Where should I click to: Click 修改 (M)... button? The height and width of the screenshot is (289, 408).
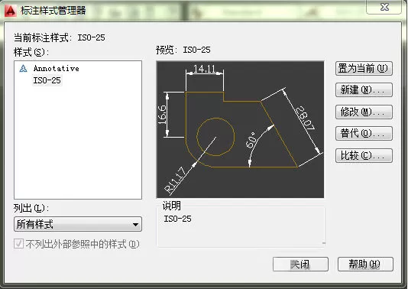[x=364, y=112]
